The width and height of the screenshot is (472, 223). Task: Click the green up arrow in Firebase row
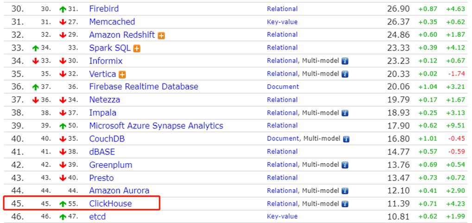(36, 87)
